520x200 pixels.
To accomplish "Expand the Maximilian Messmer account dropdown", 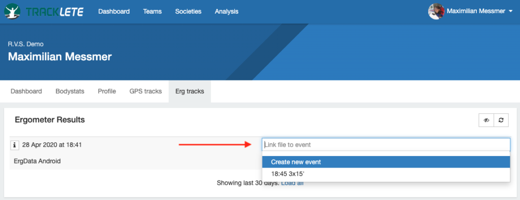I will pos(480,12).
